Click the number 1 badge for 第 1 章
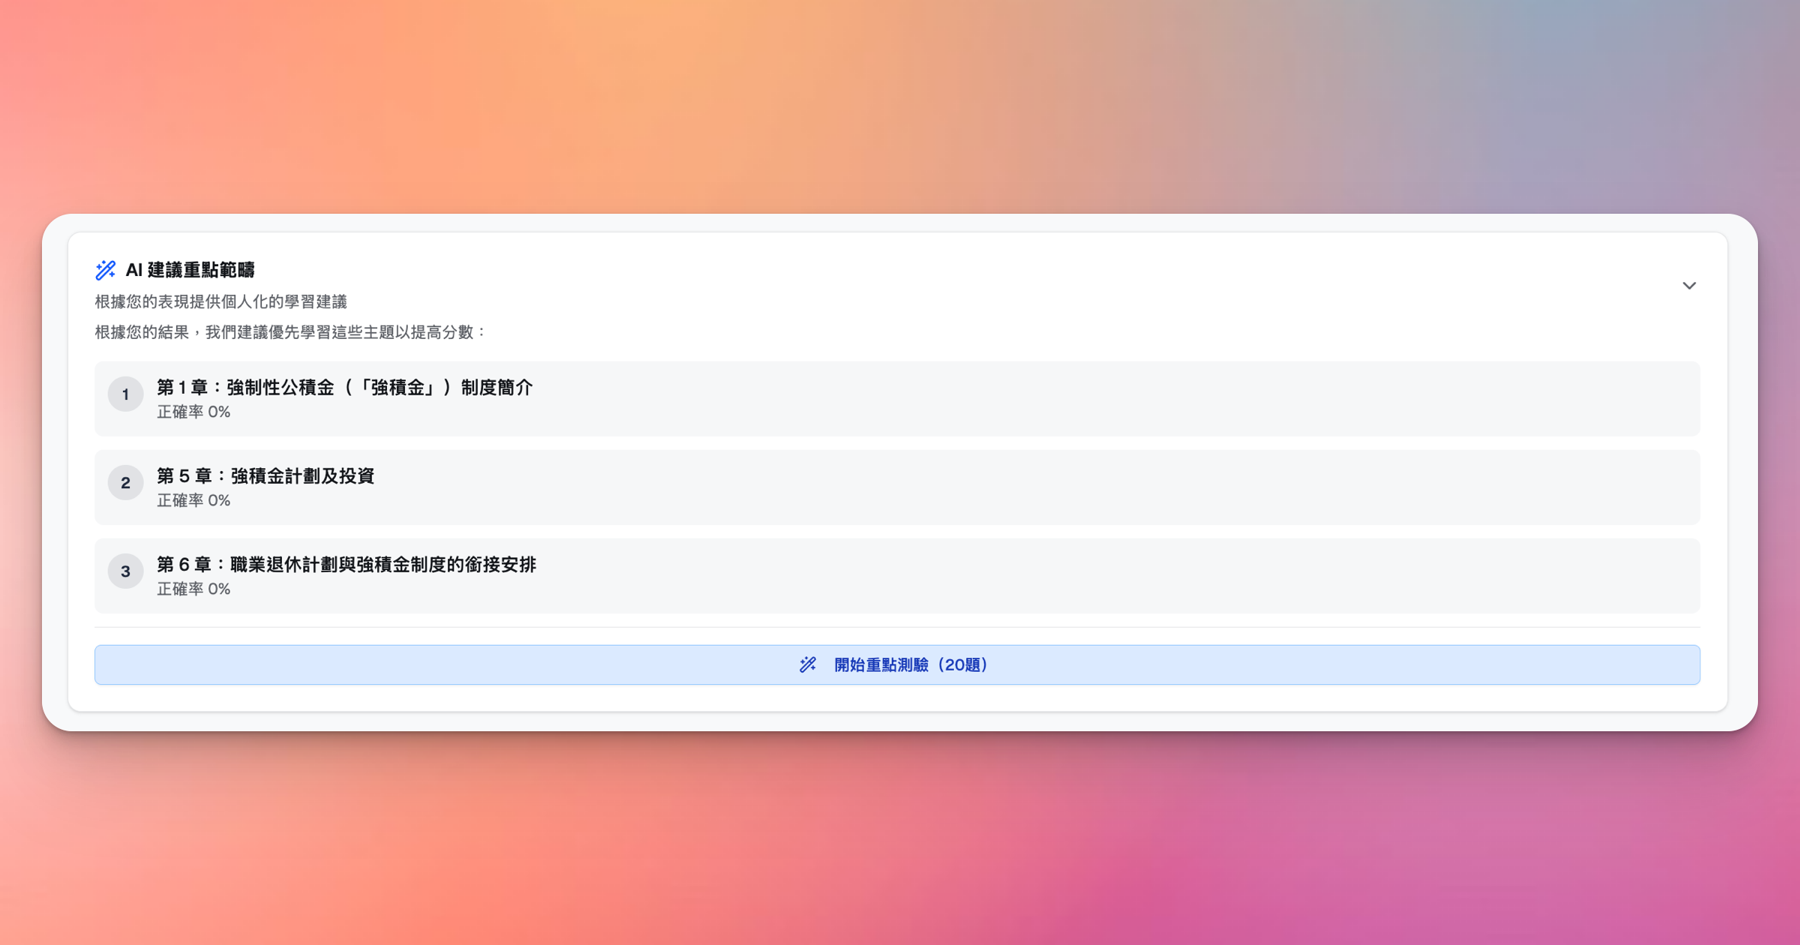Viewport: 1800px width, 945px height. point(125,394)
